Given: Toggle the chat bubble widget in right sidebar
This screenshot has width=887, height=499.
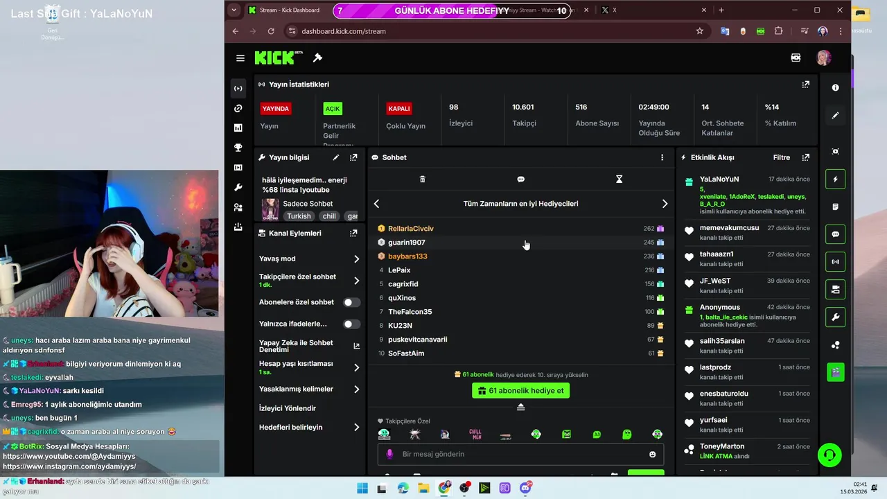Looking at the screenshot, I should [835, 234].
